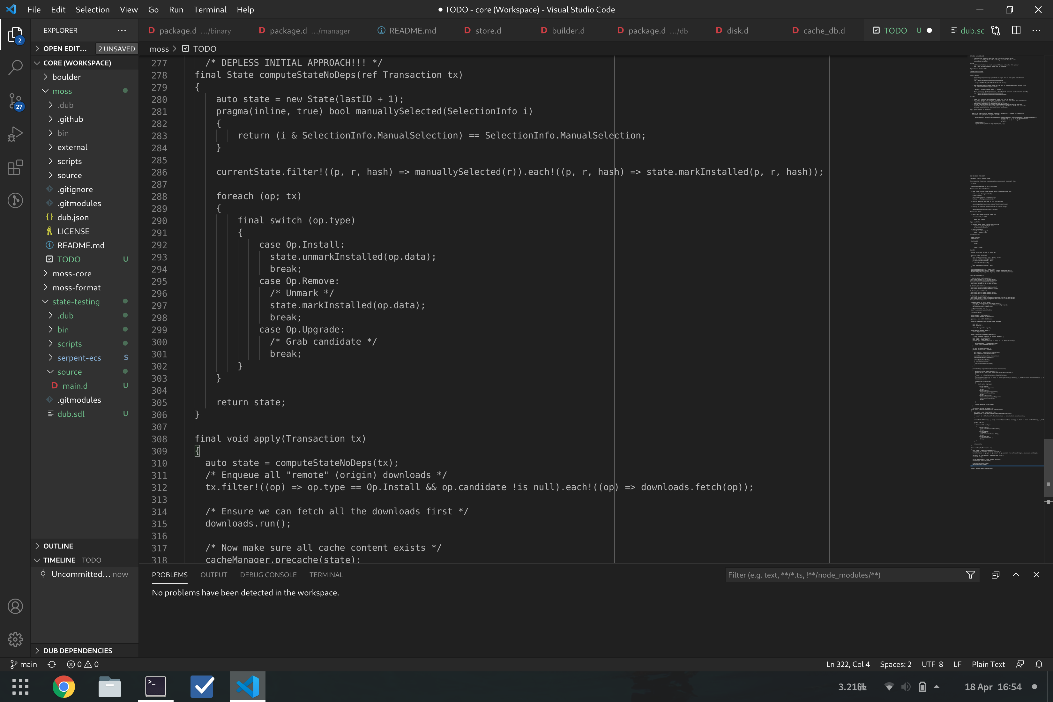Split the editor to the right

coord(1016,30)
